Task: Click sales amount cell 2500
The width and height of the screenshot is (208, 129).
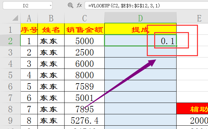Action: [85, 52]
